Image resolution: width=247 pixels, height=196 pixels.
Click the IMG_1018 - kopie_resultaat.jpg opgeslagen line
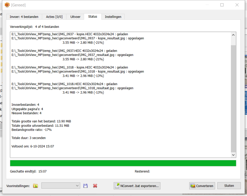coord(78,71)
